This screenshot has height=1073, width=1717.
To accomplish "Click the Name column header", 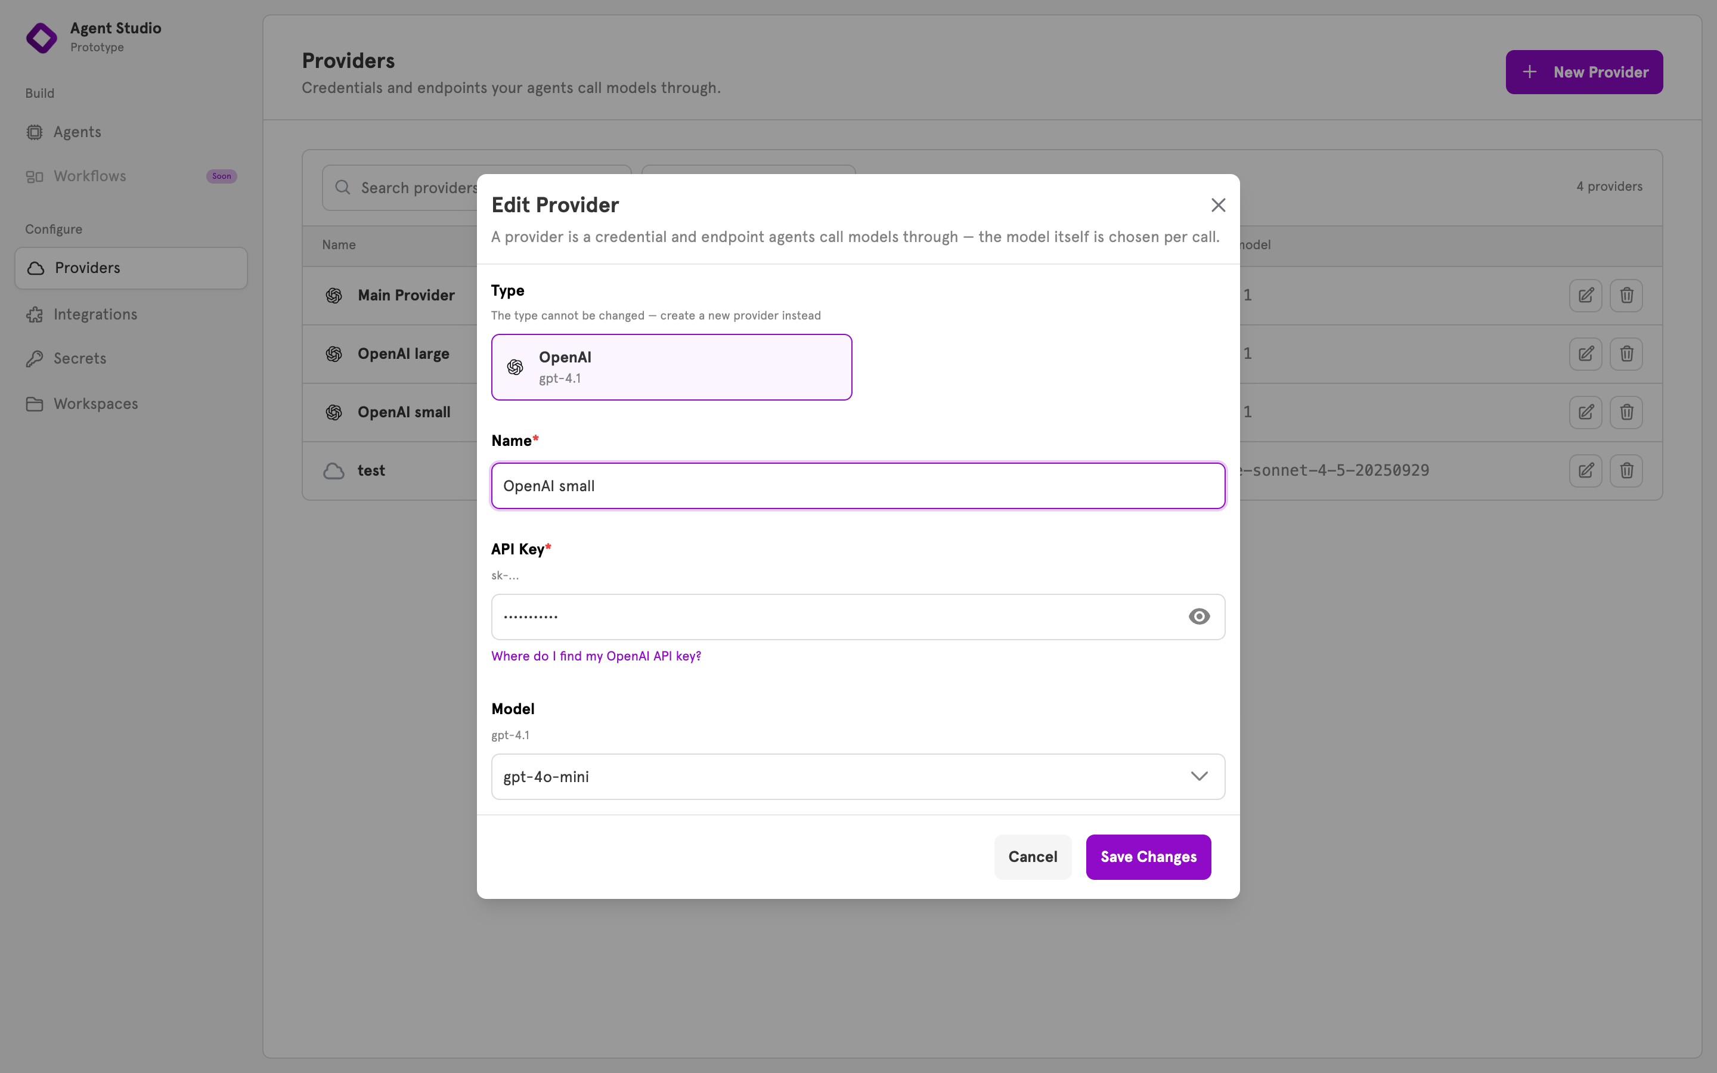I will tap(339, 245).
